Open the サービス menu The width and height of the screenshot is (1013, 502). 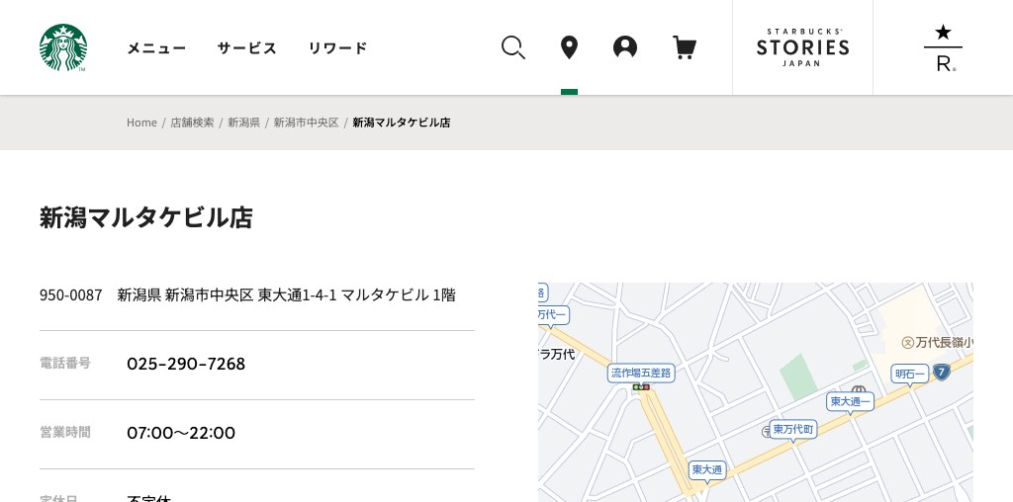click(x=246, y=47)
